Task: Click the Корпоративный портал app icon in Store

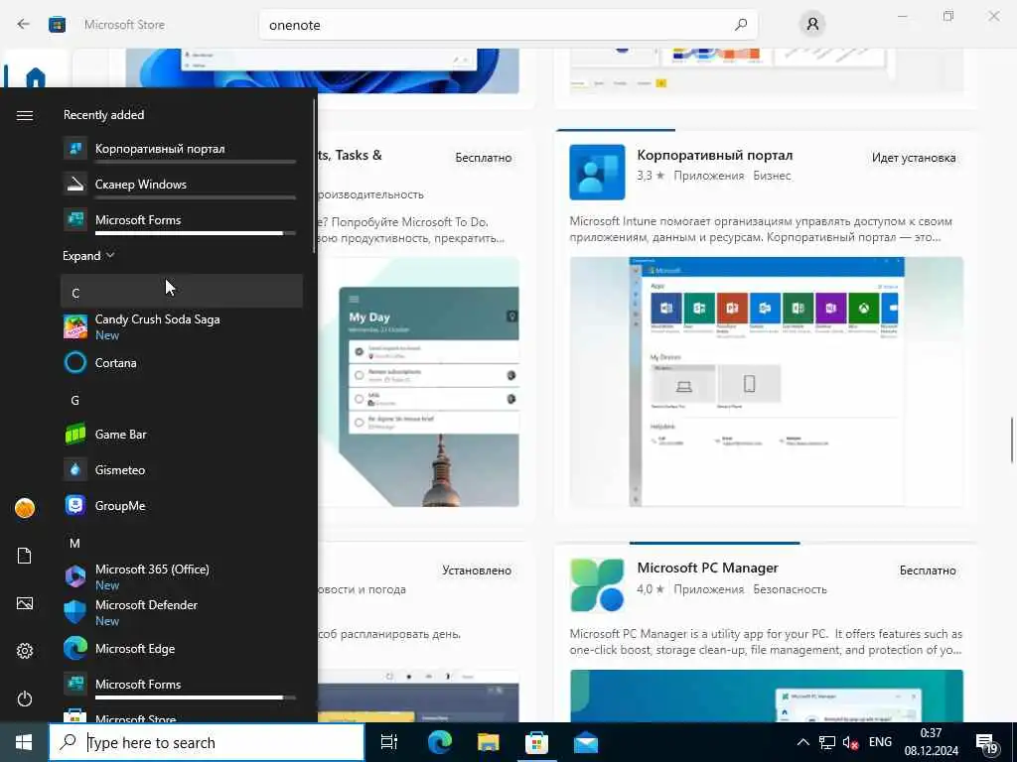Action: click(597, 172)
